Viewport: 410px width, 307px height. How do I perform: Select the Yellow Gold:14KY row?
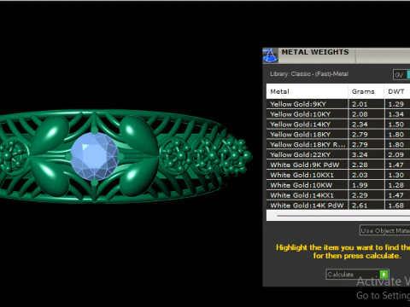pos(338,125)
